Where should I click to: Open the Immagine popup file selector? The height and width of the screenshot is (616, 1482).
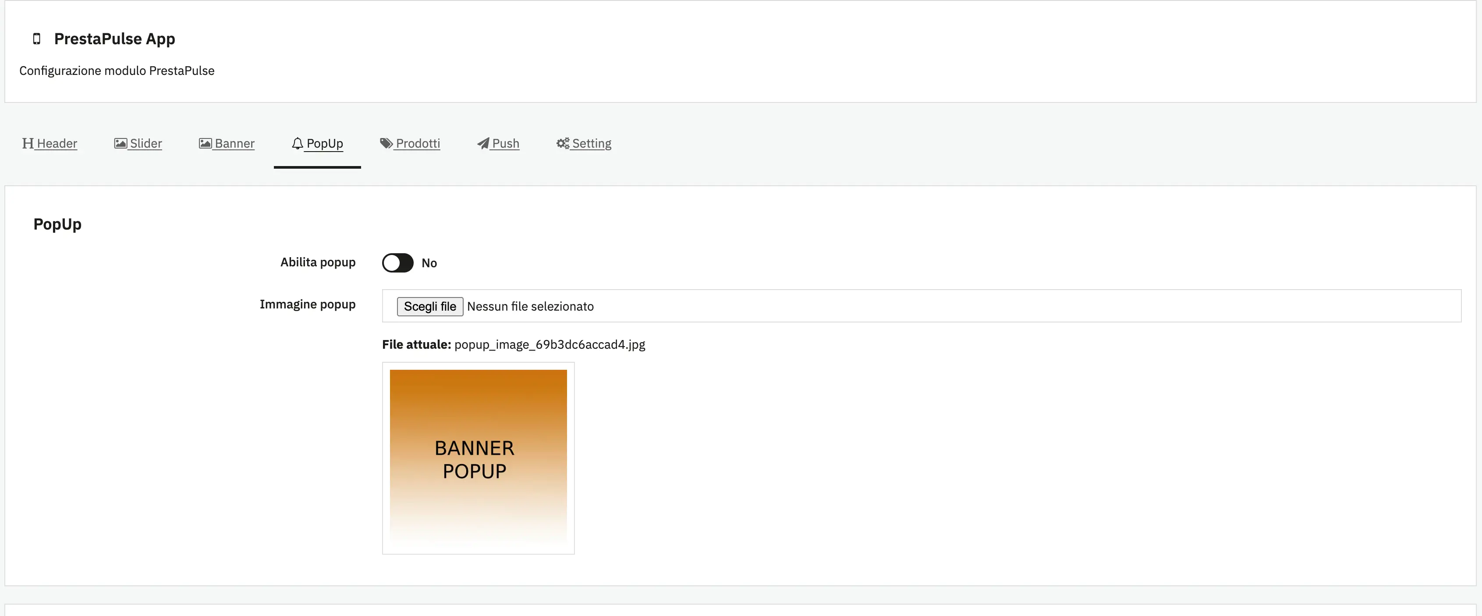click(x=430, y=306)
